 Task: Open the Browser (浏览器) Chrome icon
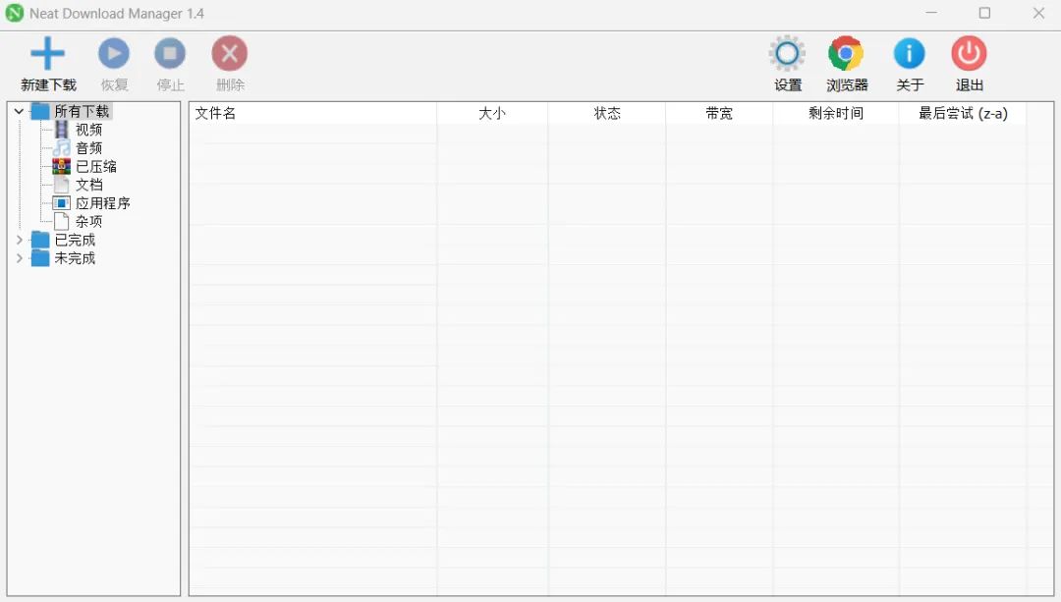point(846,54)
